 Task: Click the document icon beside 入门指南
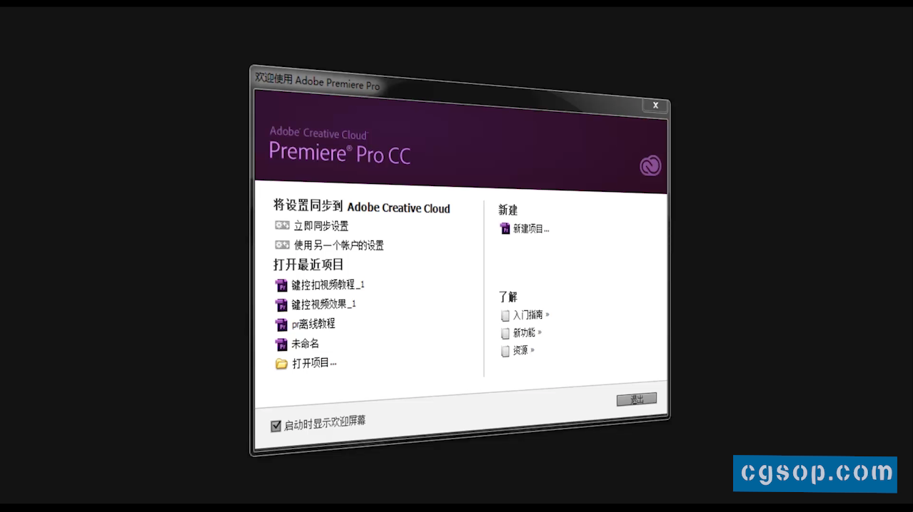[x=505, y=315]
